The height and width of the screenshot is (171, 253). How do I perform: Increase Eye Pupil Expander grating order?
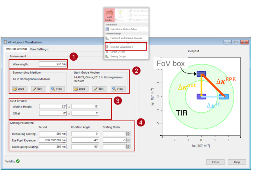[x=128, y=139]
